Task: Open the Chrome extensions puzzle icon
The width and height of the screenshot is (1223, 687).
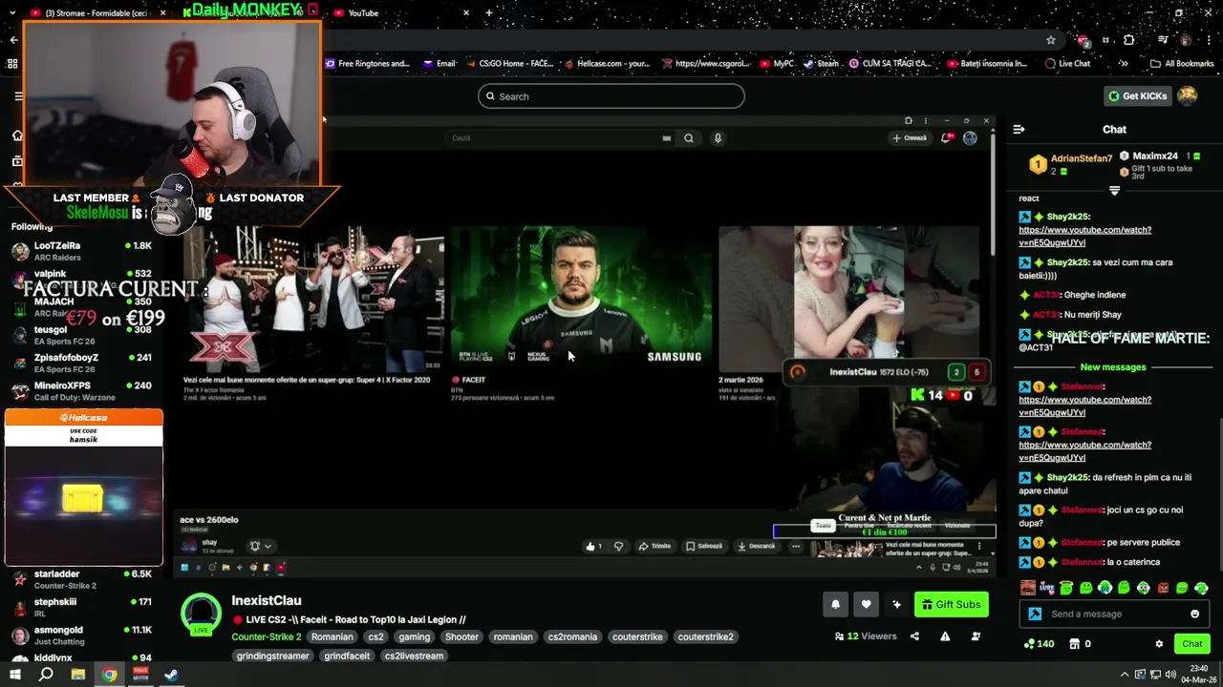Action: (1129, 40)
